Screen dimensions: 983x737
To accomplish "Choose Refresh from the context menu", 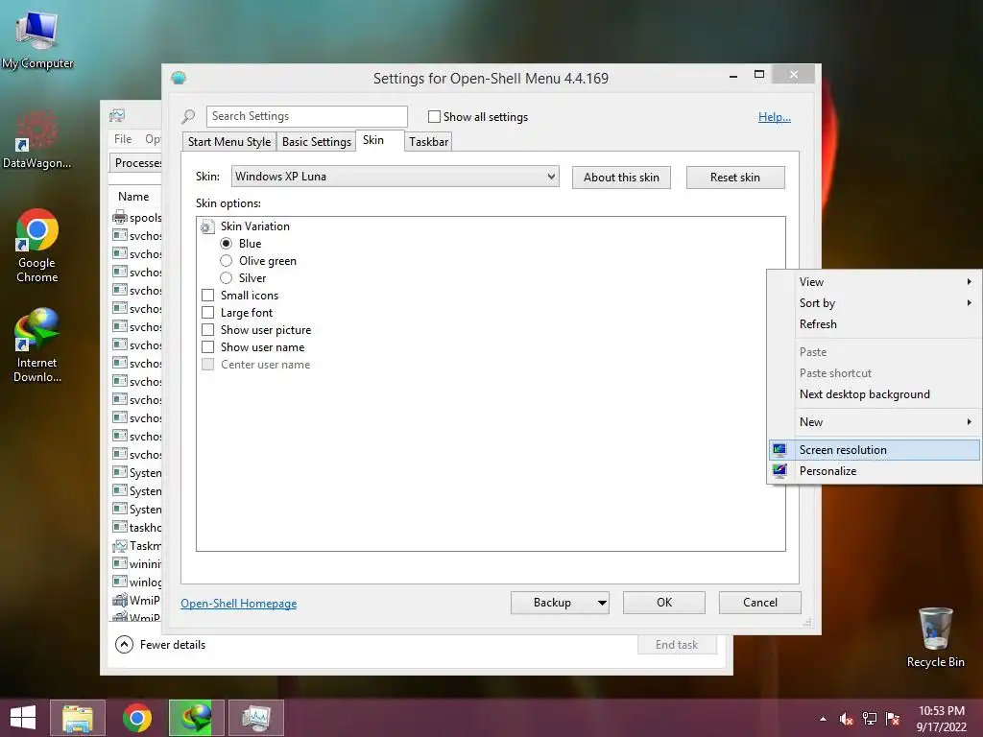I will coord(875,324).
